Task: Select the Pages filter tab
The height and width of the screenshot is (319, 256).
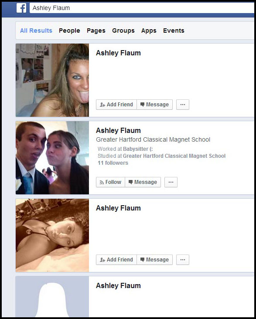Action: tap(96, 31)
